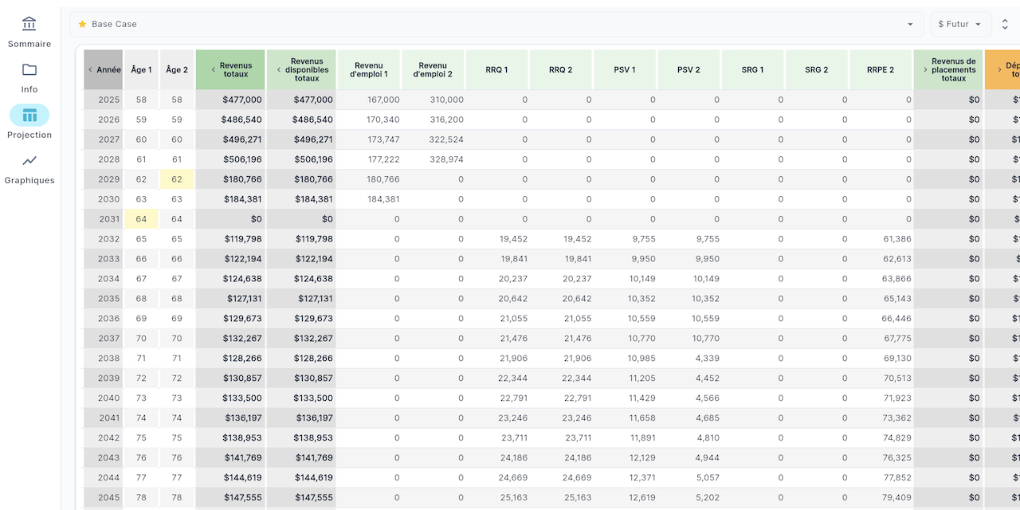This screenshot has width=1020, height=510.
Task: Click the star icon beside Base Case
Action: pos(82,24)
